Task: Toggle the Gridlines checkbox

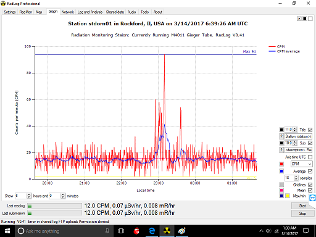Action: 310,185
